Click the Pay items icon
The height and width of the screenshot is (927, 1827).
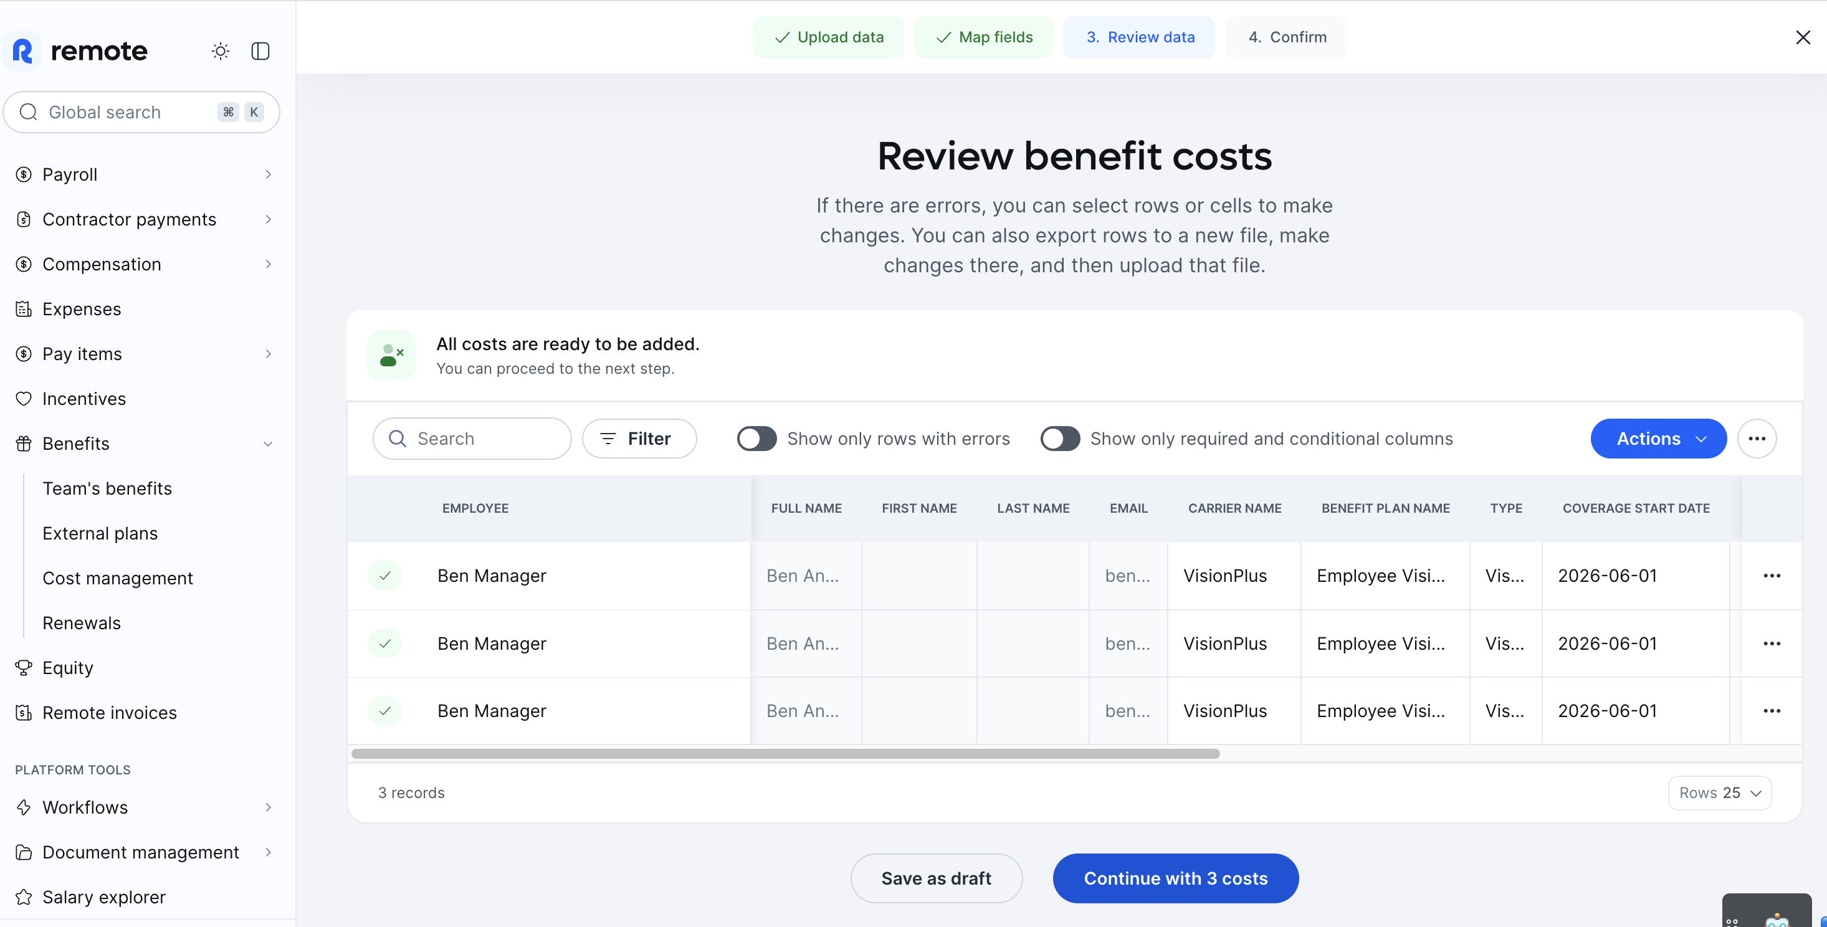(x=24, y=353)
